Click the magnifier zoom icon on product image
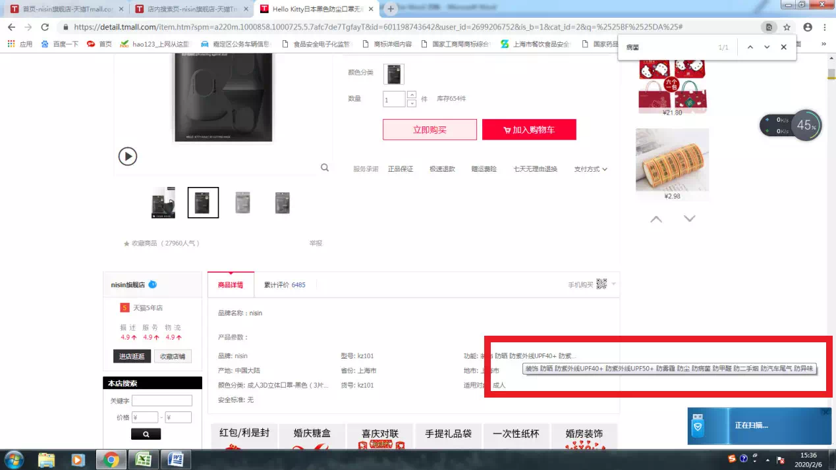This screenshot has width=836, height=470. point(325,168)
